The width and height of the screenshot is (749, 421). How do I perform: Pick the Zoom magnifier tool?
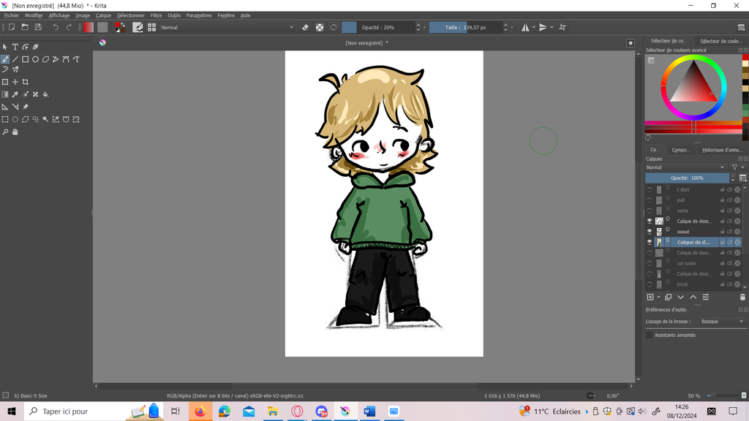point(5,132)
